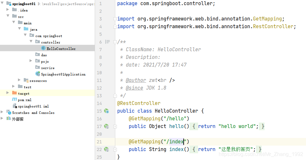Collapse Javadoc comment fold marker on line 6
Image resolution: width=306 pixels, height=160 pixels.
tap(115, 42)
